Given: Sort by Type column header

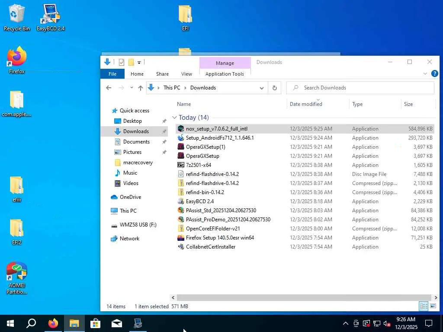Looking at the screenshot, I should (x=357, y=104).
